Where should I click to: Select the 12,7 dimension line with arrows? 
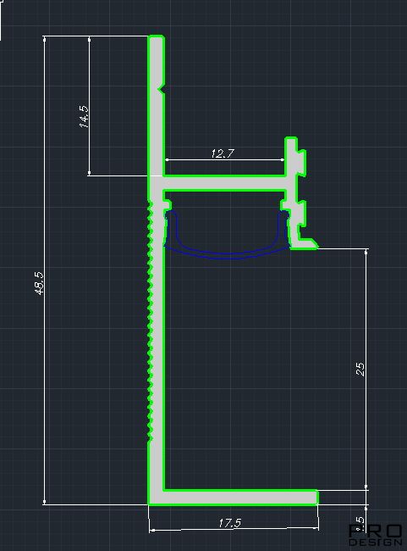tap(224, 159)
